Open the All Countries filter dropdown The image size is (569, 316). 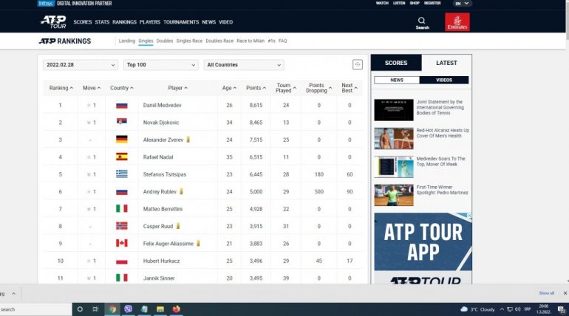tap(243, 65)
